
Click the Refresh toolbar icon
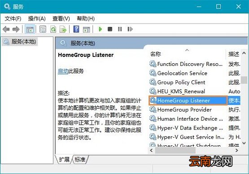(x=53, y=29)
